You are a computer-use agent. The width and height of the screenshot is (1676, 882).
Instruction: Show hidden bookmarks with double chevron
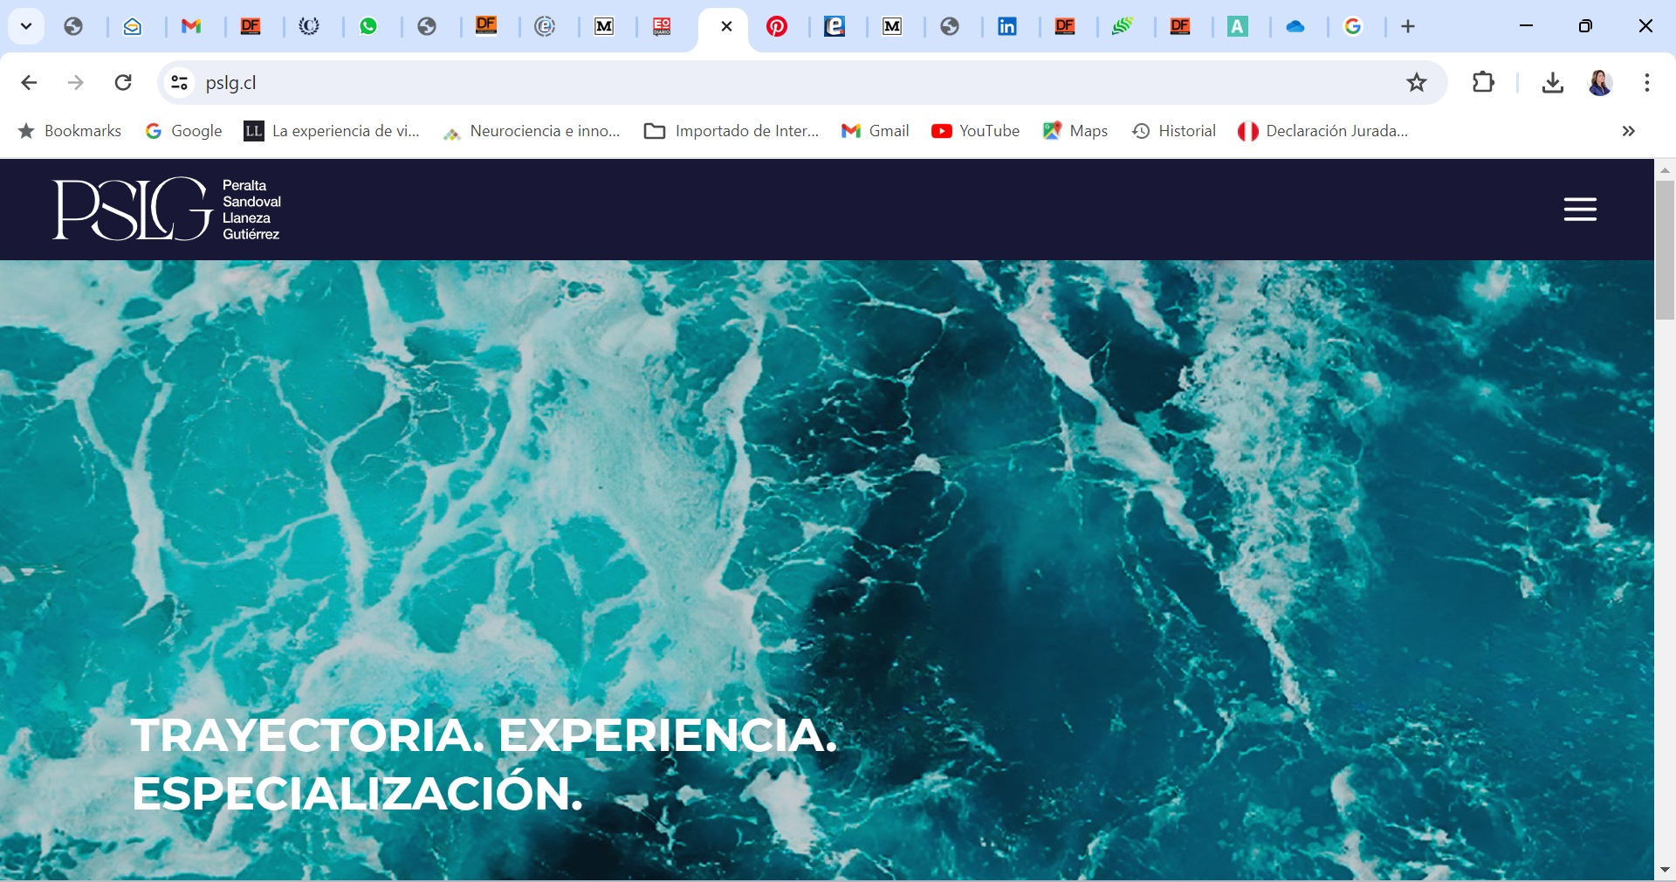point(1628,131)
